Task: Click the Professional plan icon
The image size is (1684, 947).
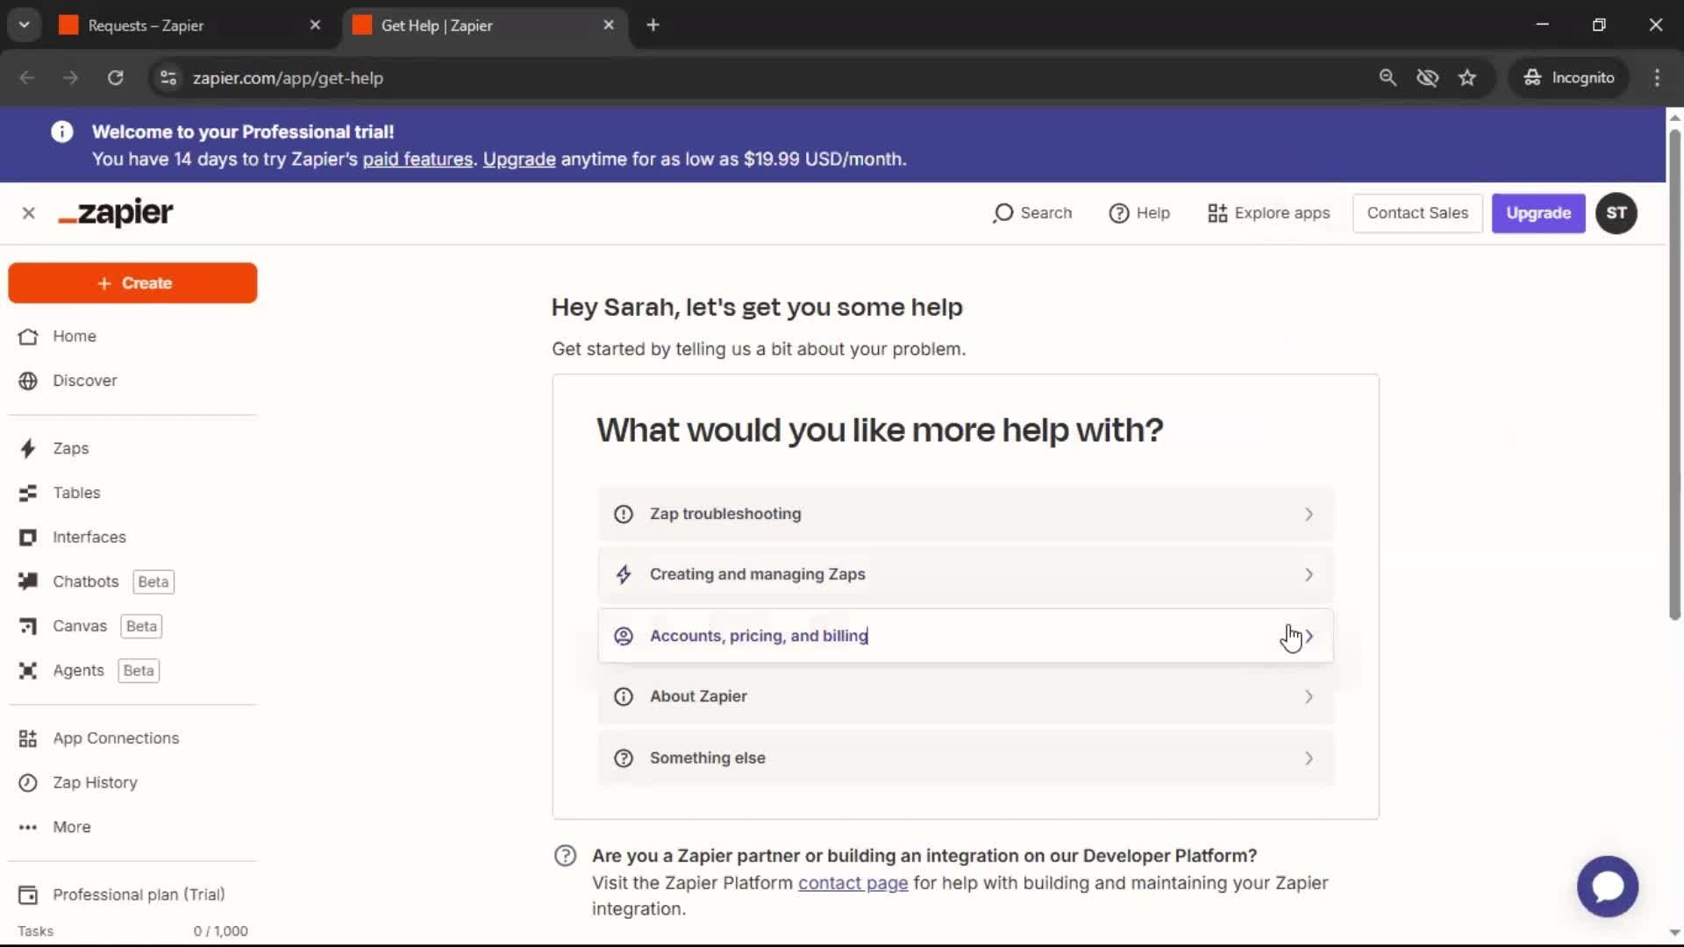Action: click(28, 894)
